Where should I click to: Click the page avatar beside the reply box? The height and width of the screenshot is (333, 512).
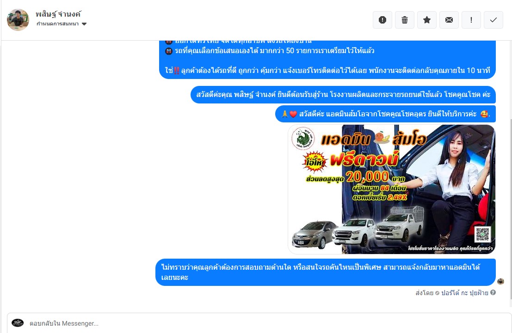18,323
